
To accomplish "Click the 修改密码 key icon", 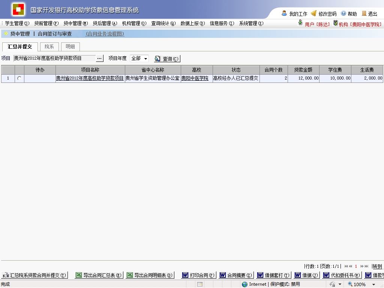I will point(313,13).
